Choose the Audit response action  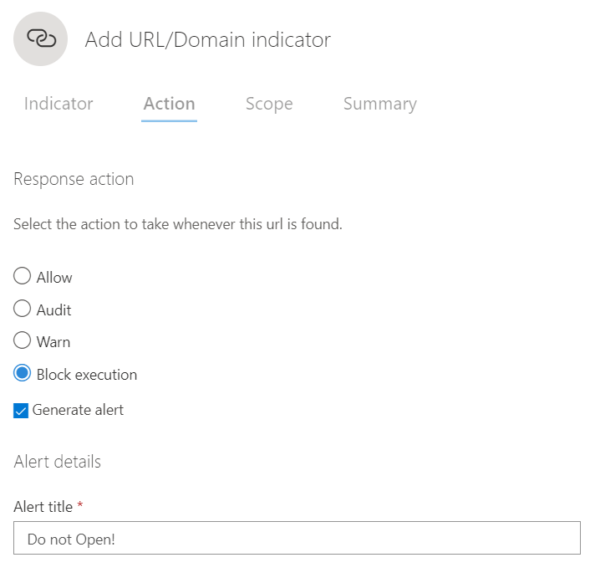tap(23, 309)
